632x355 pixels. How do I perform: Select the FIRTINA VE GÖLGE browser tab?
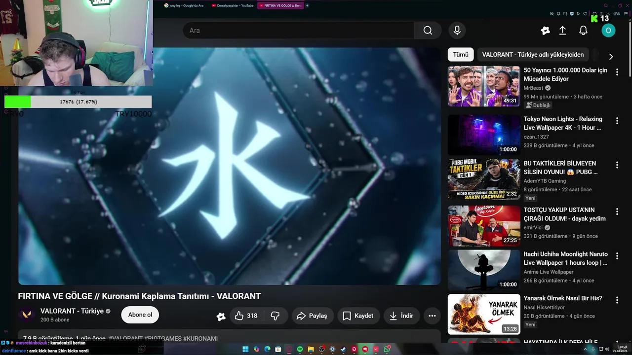tap(280, 5)
